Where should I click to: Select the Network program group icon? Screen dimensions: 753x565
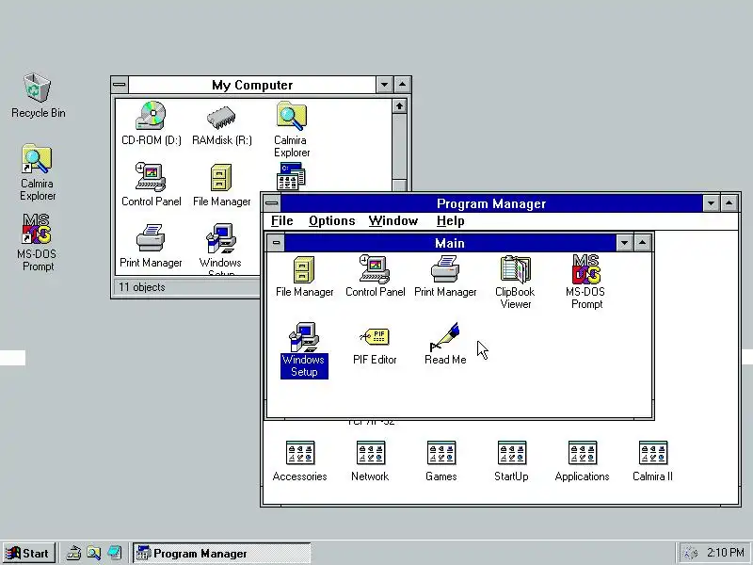click(x=370, y=461)
